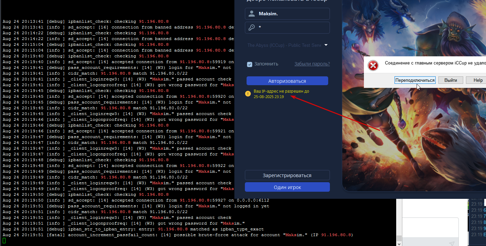Focus the password input field

pyautogui.click(x=287, y=28)
